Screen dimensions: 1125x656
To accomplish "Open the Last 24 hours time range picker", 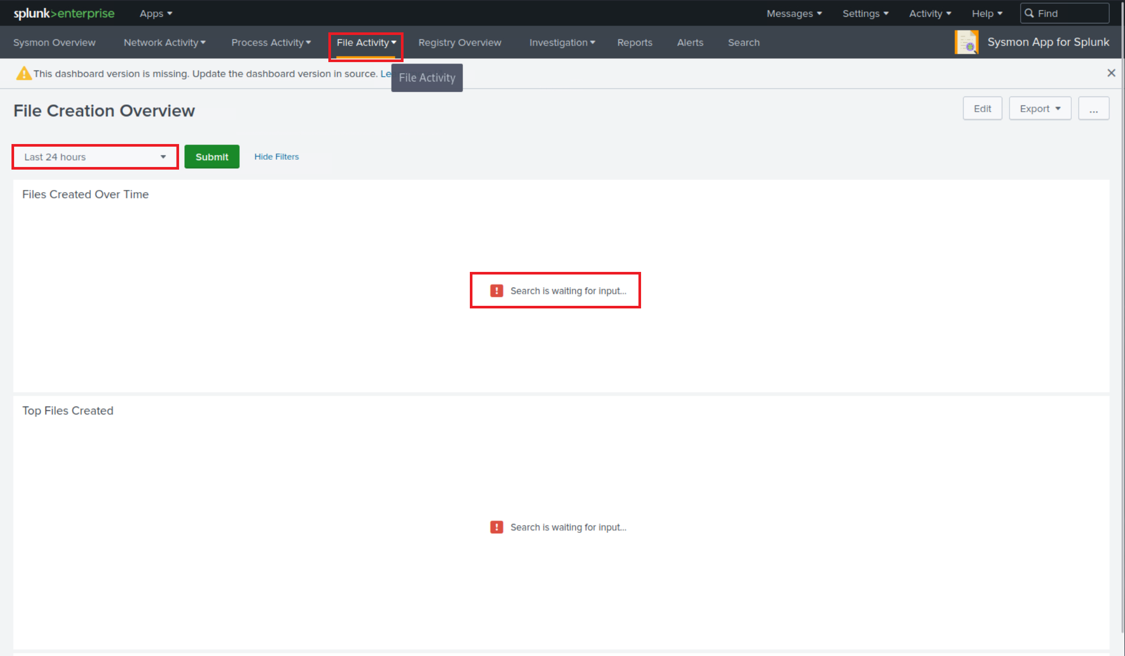I will tap(94, 157).
